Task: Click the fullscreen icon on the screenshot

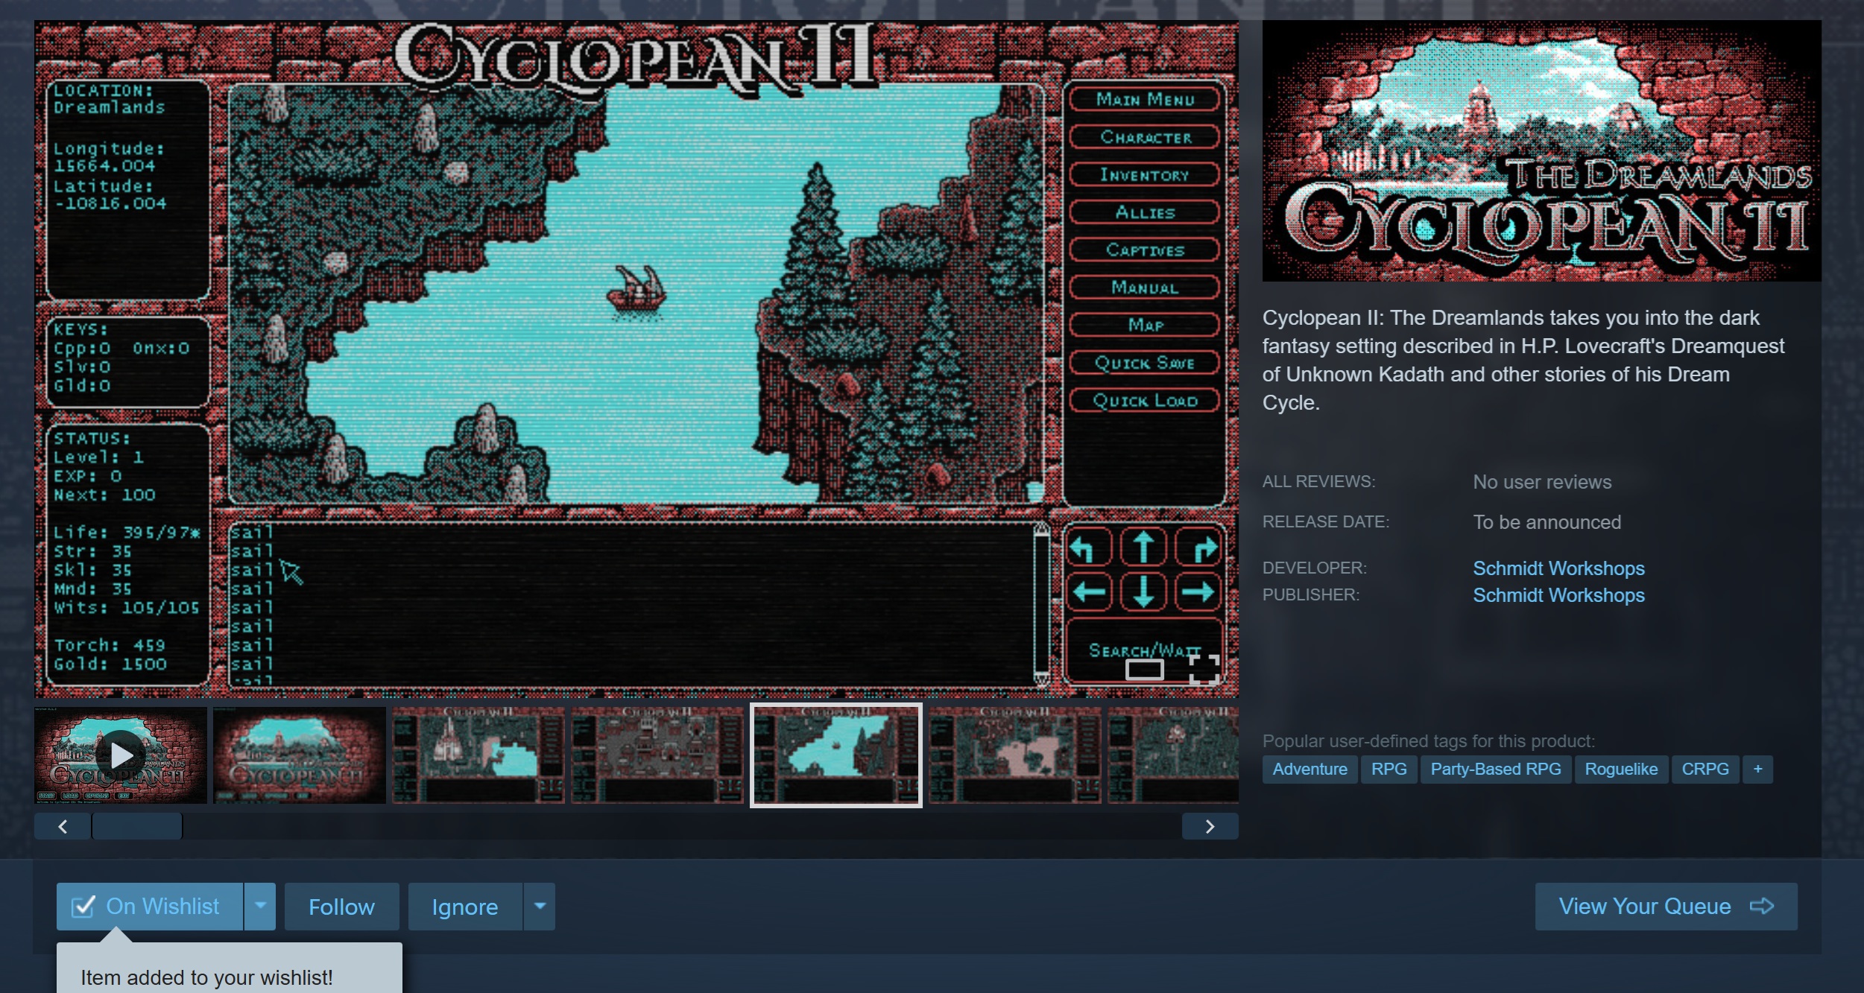Action: coord(1204,669)
